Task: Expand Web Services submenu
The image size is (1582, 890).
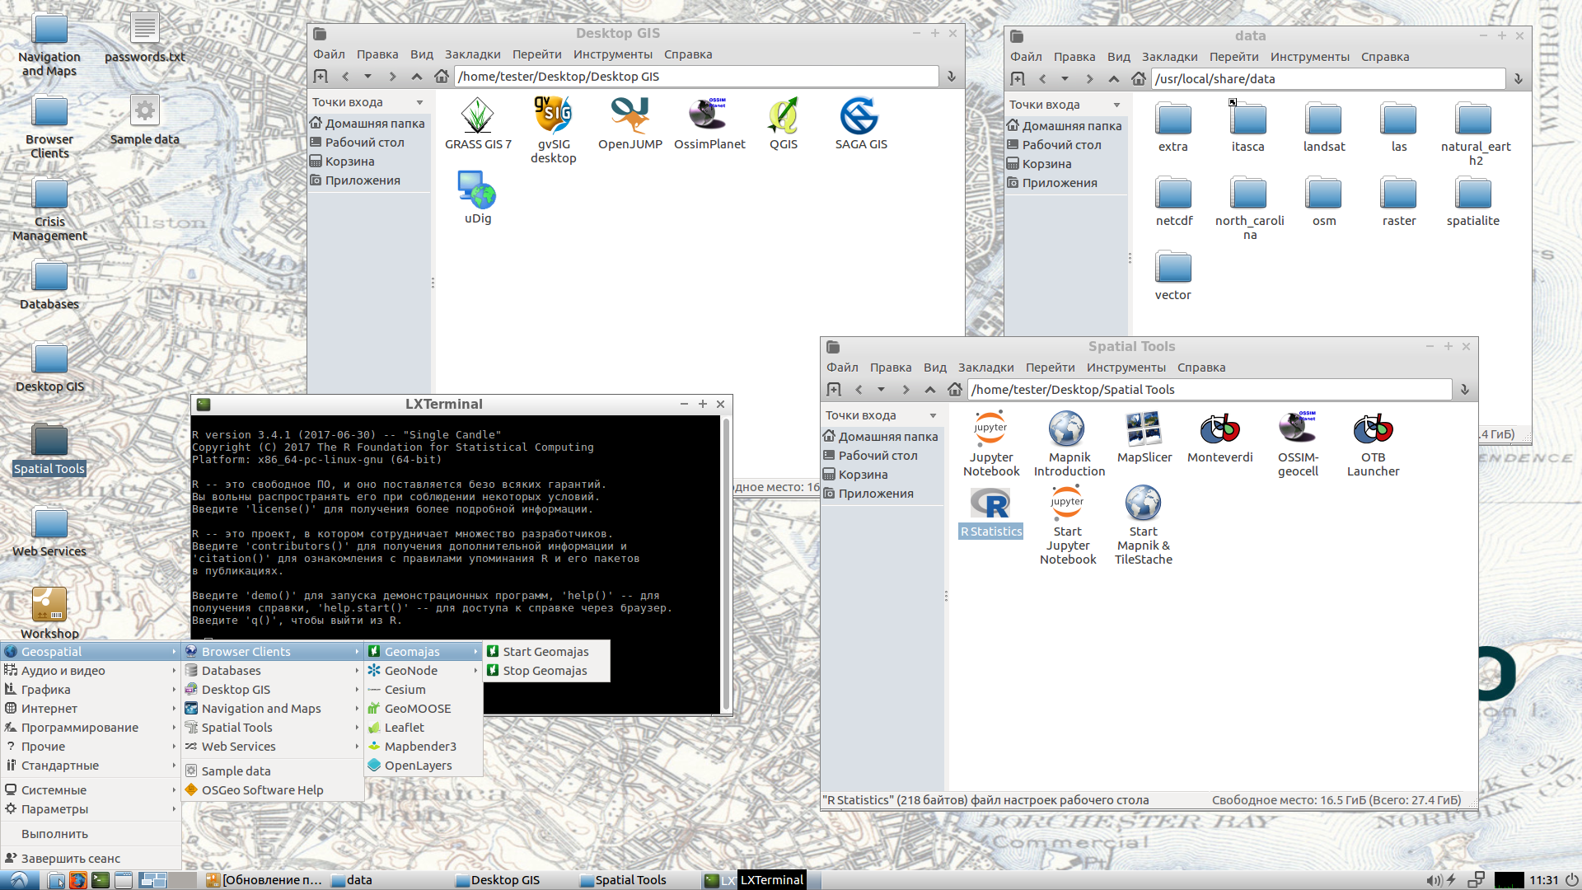Action: coord(273,747)
